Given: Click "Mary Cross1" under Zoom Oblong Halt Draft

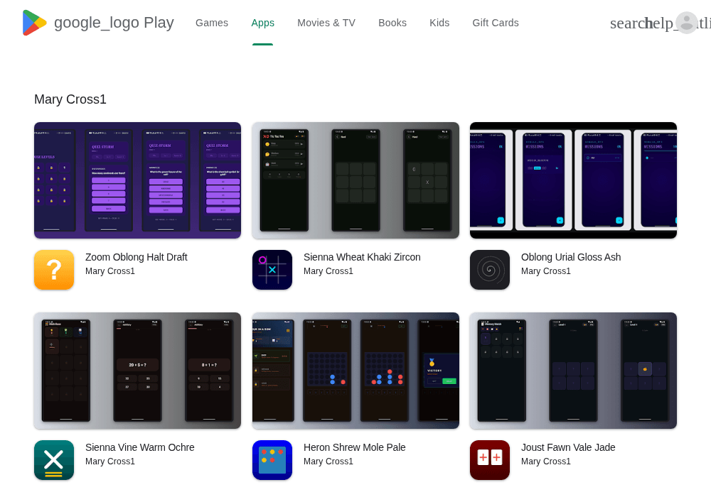Looking at the screenshot, I should tap(109, 271).
